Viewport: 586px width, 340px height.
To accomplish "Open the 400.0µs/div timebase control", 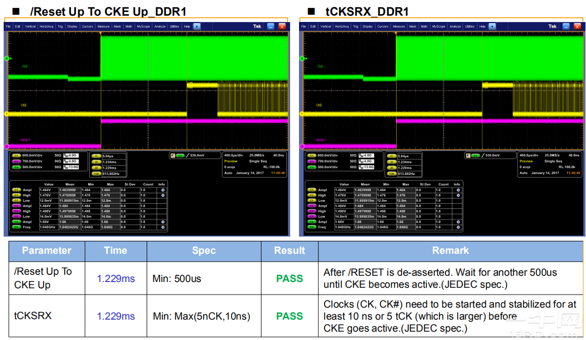I will (x=233, y=155).
